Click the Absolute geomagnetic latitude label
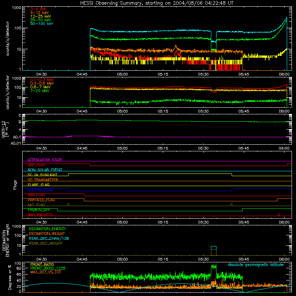296x296 pixels. [256, 265]
